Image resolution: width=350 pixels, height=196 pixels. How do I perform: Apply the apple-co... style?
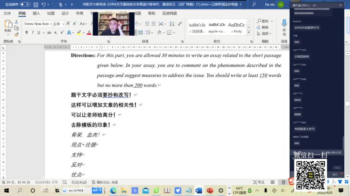[x=217, y=28]
